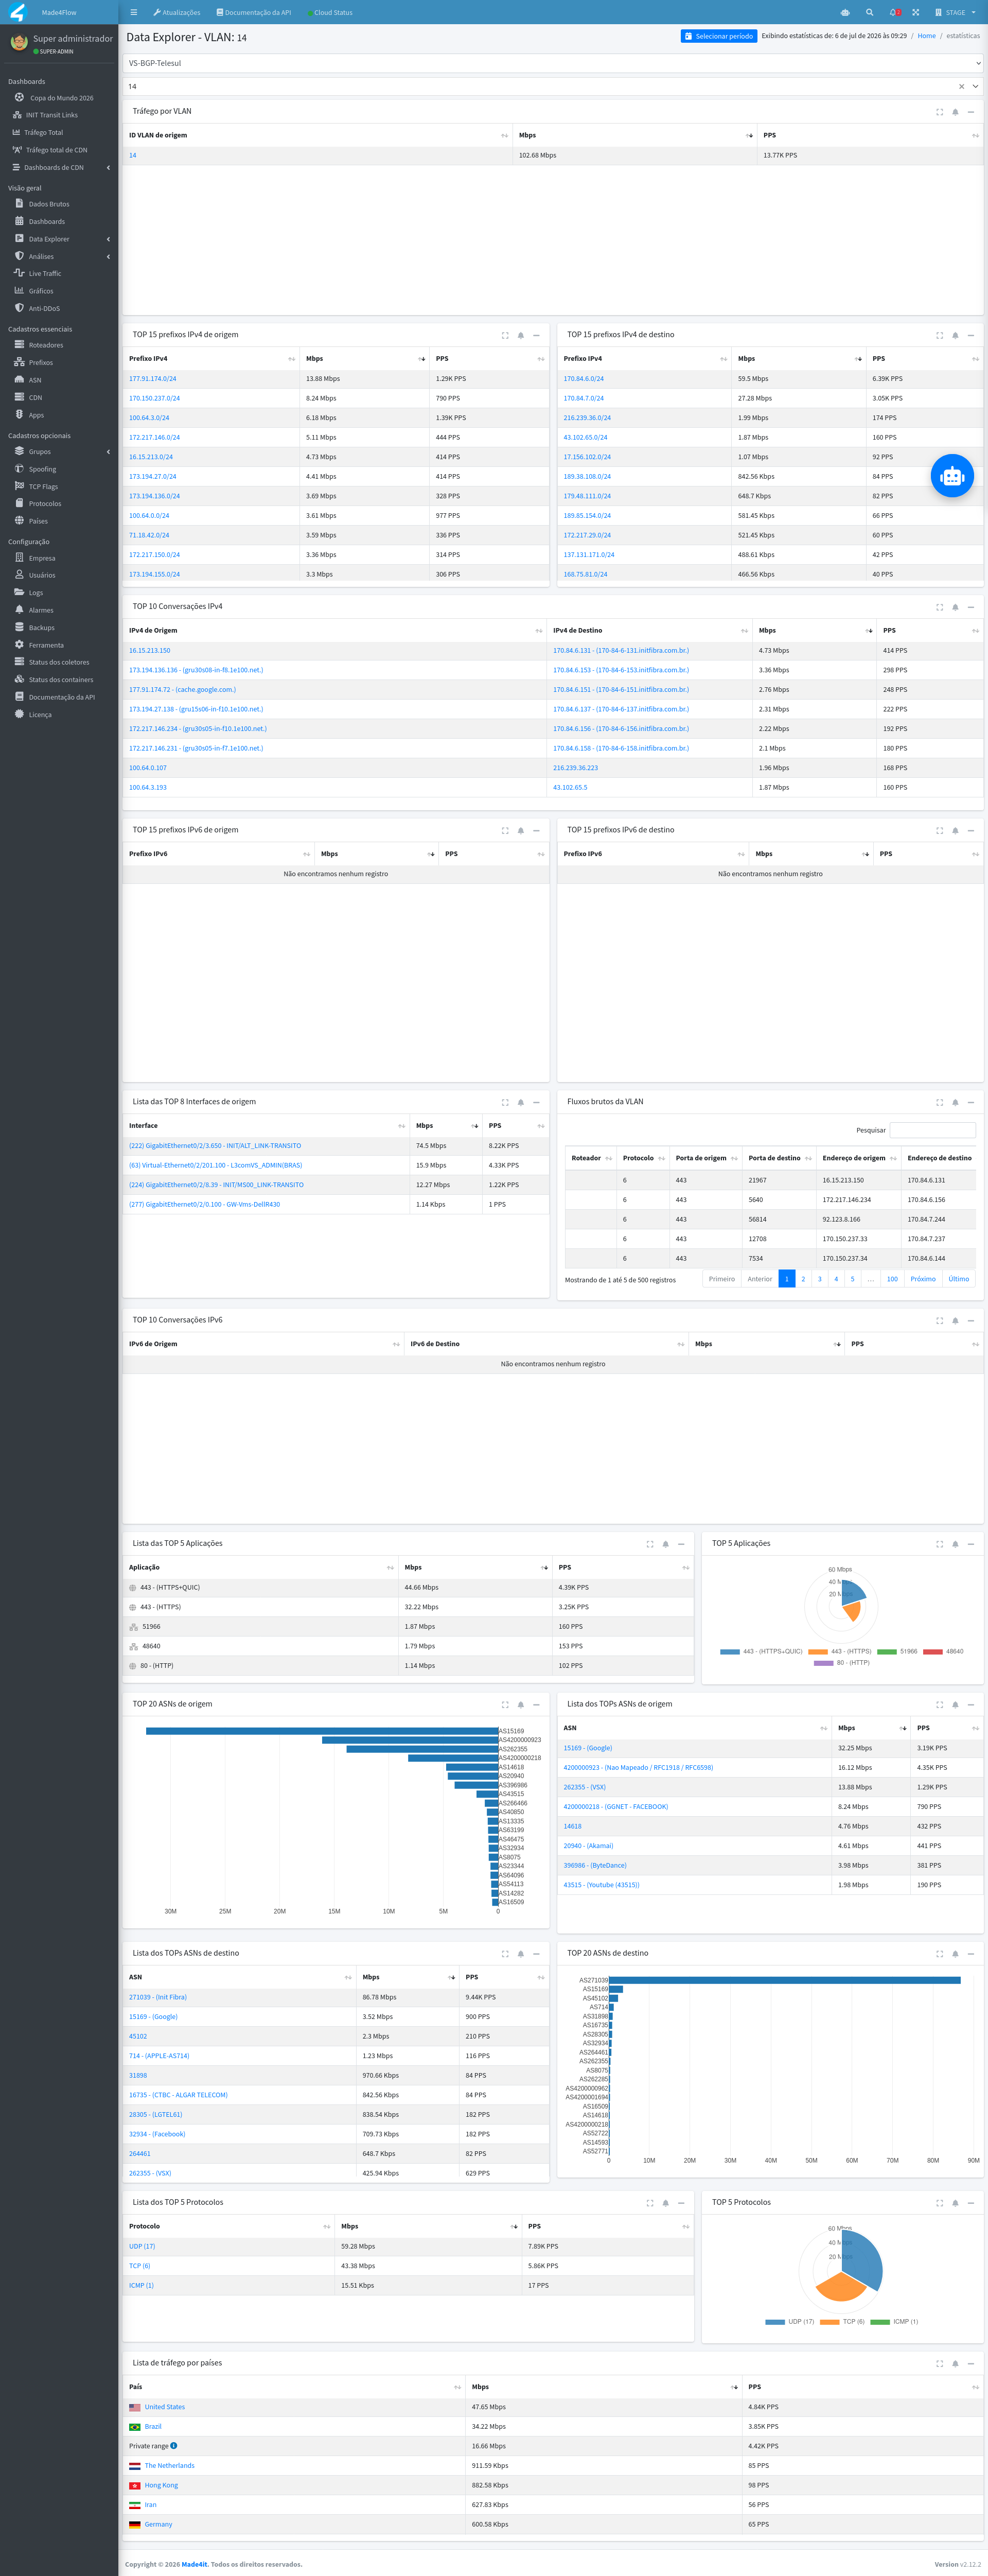
Task: Open Países in the sidebar
Action: (x=38, y=521)
